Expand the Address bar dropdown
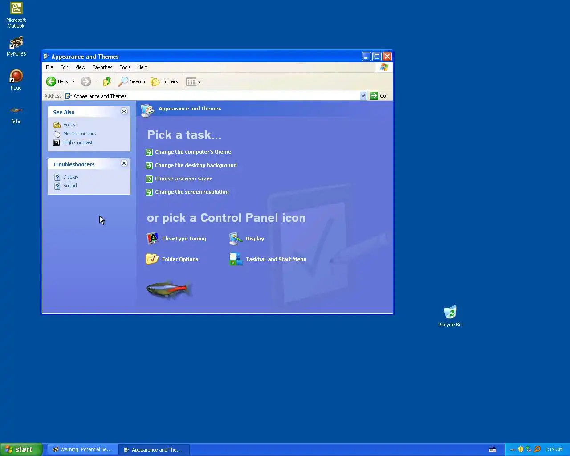The width and height of the screenshot is (570, 456). click(363, 96)
